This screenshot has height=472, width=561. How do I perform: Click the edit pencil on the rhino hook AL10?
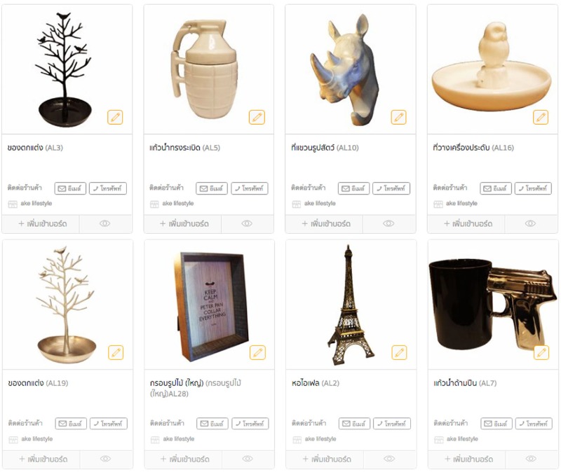(398, 117)
